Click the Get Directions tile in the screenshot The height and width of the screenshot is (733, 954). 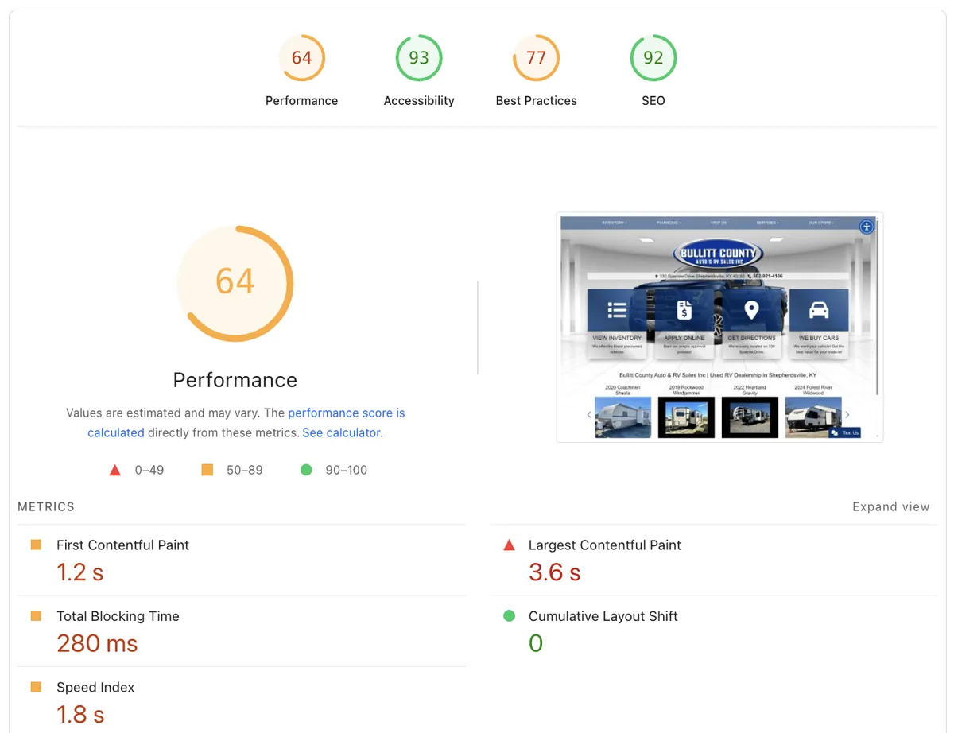(752, 324)
